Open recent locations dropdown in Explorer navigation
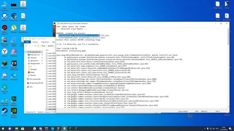 click(x=33, y=46)
